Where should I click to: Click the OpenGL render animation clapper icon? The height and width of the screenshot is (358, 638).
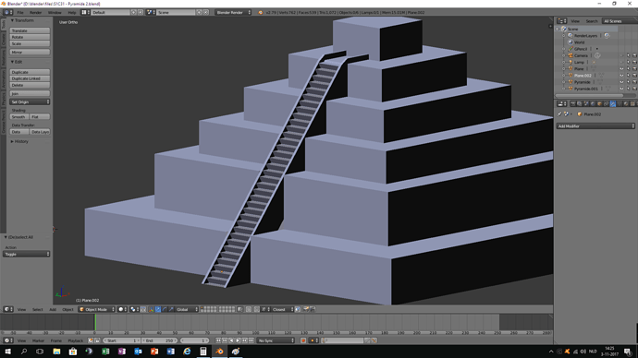point(313,309)
